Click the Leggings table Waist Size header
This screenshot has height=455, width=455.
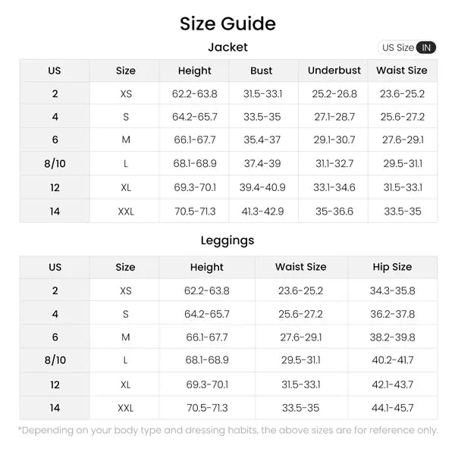tap(301, 267)
